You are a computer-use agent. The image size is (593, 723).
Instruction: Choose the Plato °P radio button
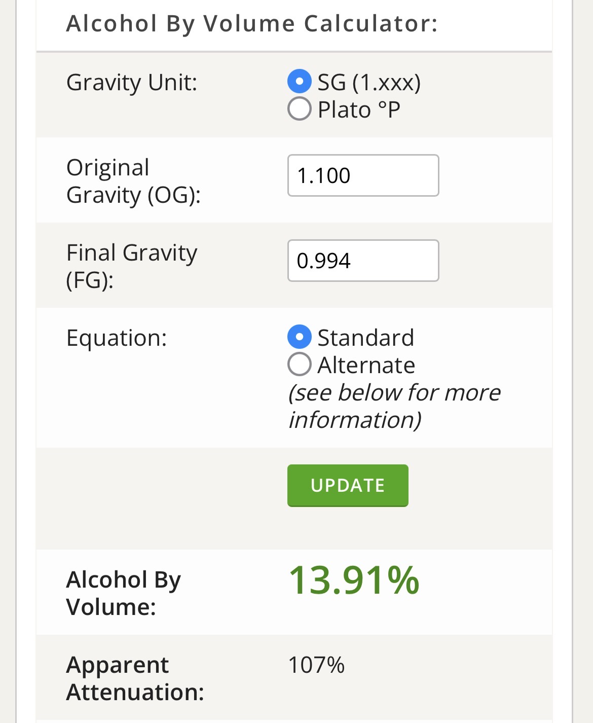pos(299,109)
